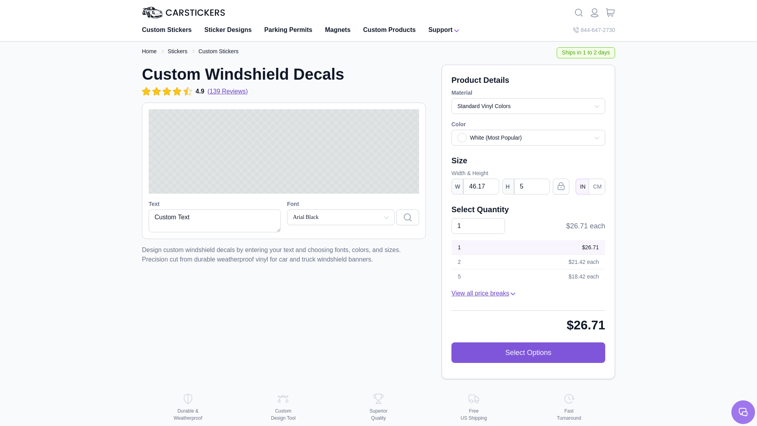Click the CarStickers logo
757x426 pixels.
click(x=183, y=13)
